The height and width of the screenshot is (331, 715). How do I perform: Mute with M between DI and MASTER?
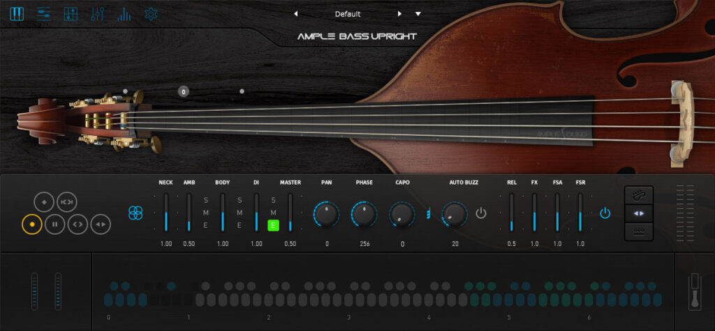tap(273, 213)
